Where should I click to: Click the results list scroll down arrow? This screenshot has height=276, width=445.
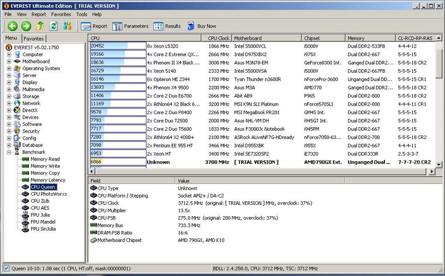click(x=439, y=164)
